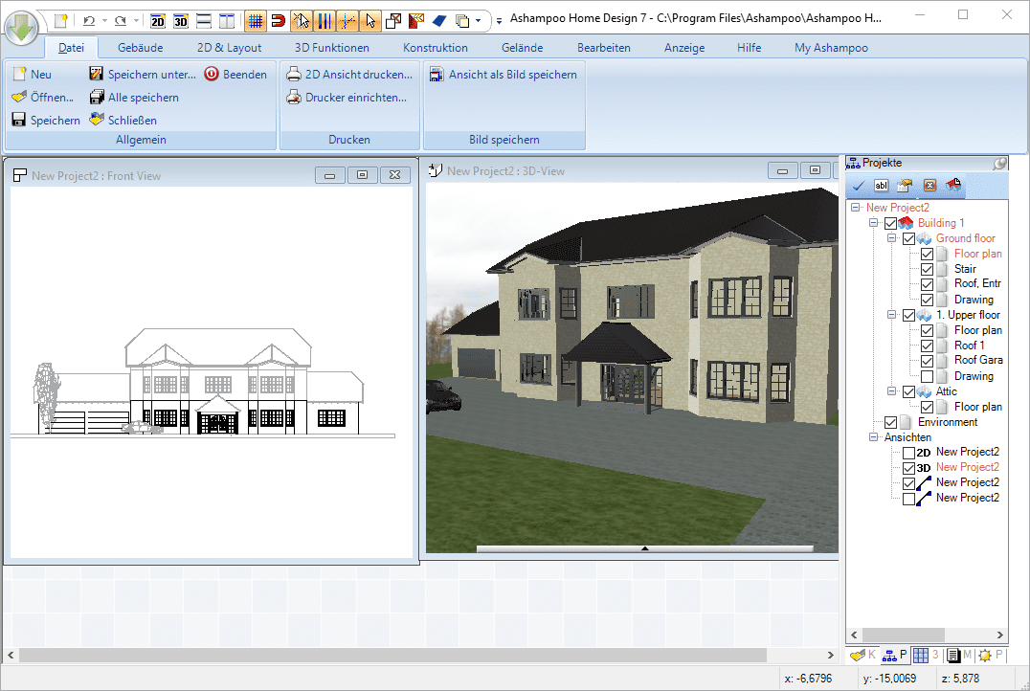The image size is (1030, 691).
Task: Activate the snap-to-grid toolbar icon
Action: (x=255, y=19)
